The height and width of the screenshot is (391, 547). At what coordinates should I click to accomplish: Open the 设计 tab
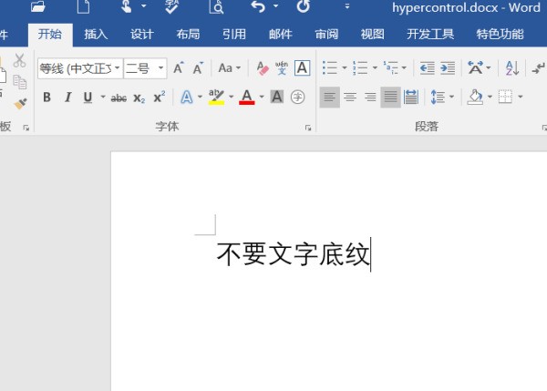pos(142,35)
